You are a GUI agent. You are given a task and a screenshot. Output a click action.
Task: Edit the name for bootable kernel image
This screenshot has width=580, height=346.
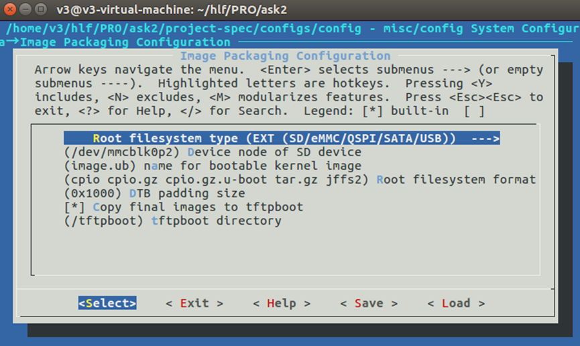click(x=213, y=166)
